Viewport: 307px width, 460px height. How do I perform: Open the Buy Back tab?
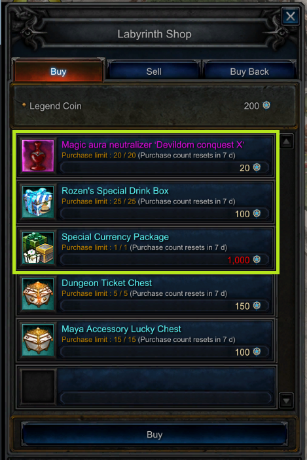pos(249,72)
